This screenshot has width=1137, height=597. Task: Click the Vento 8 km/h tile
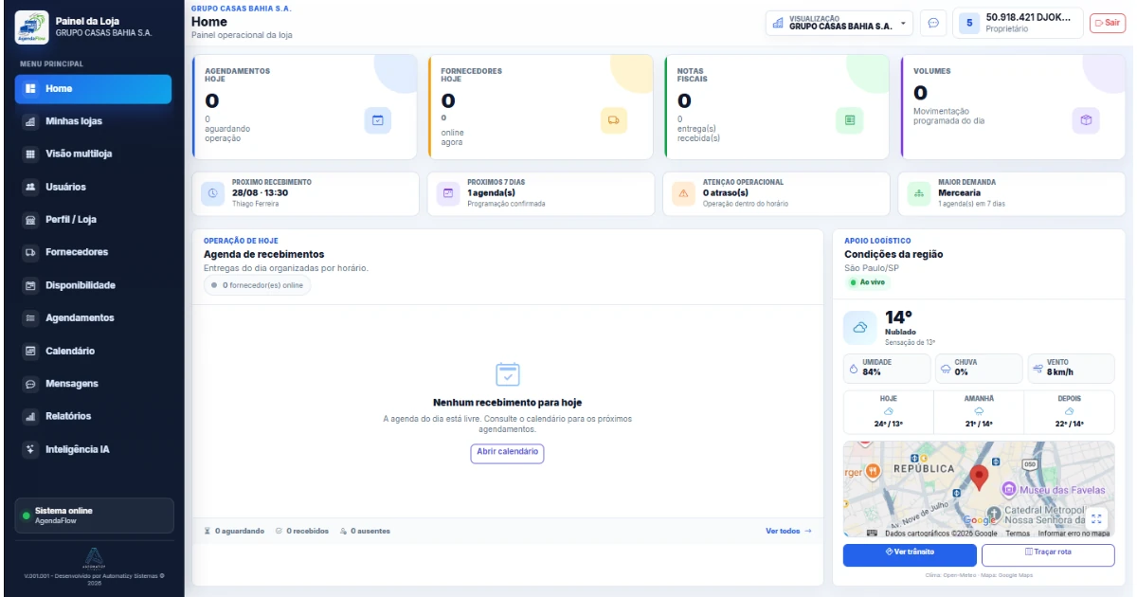[x=1072, y=368]
